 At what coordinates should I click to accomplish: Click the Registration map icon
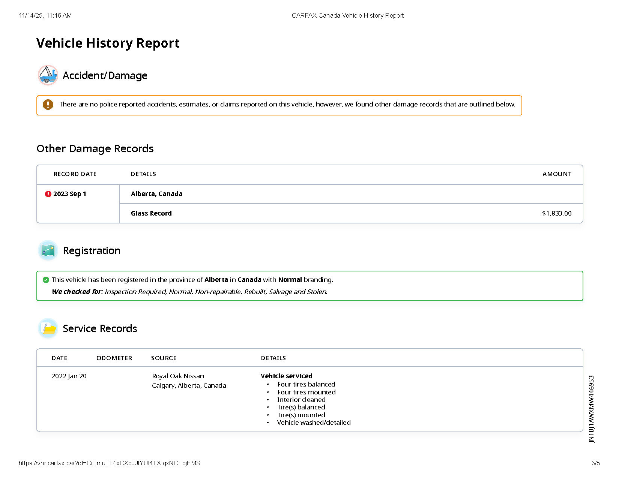click(48, 250)
